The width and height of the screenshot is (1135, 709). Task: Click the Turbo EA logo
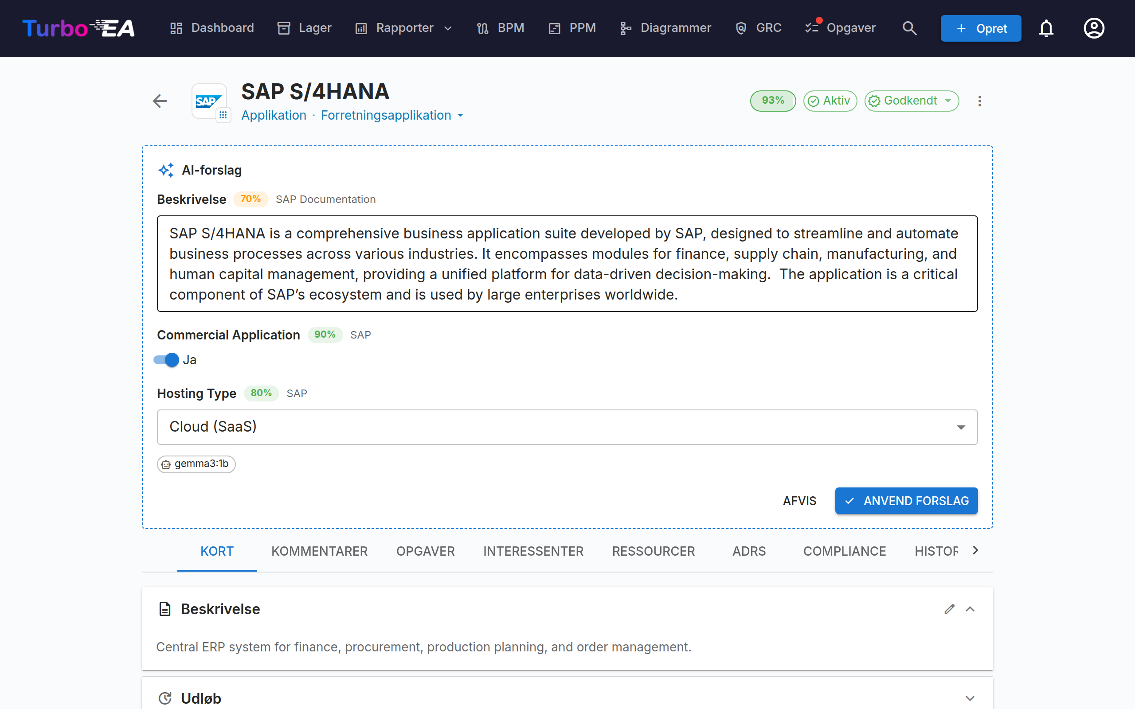point(78,28)
